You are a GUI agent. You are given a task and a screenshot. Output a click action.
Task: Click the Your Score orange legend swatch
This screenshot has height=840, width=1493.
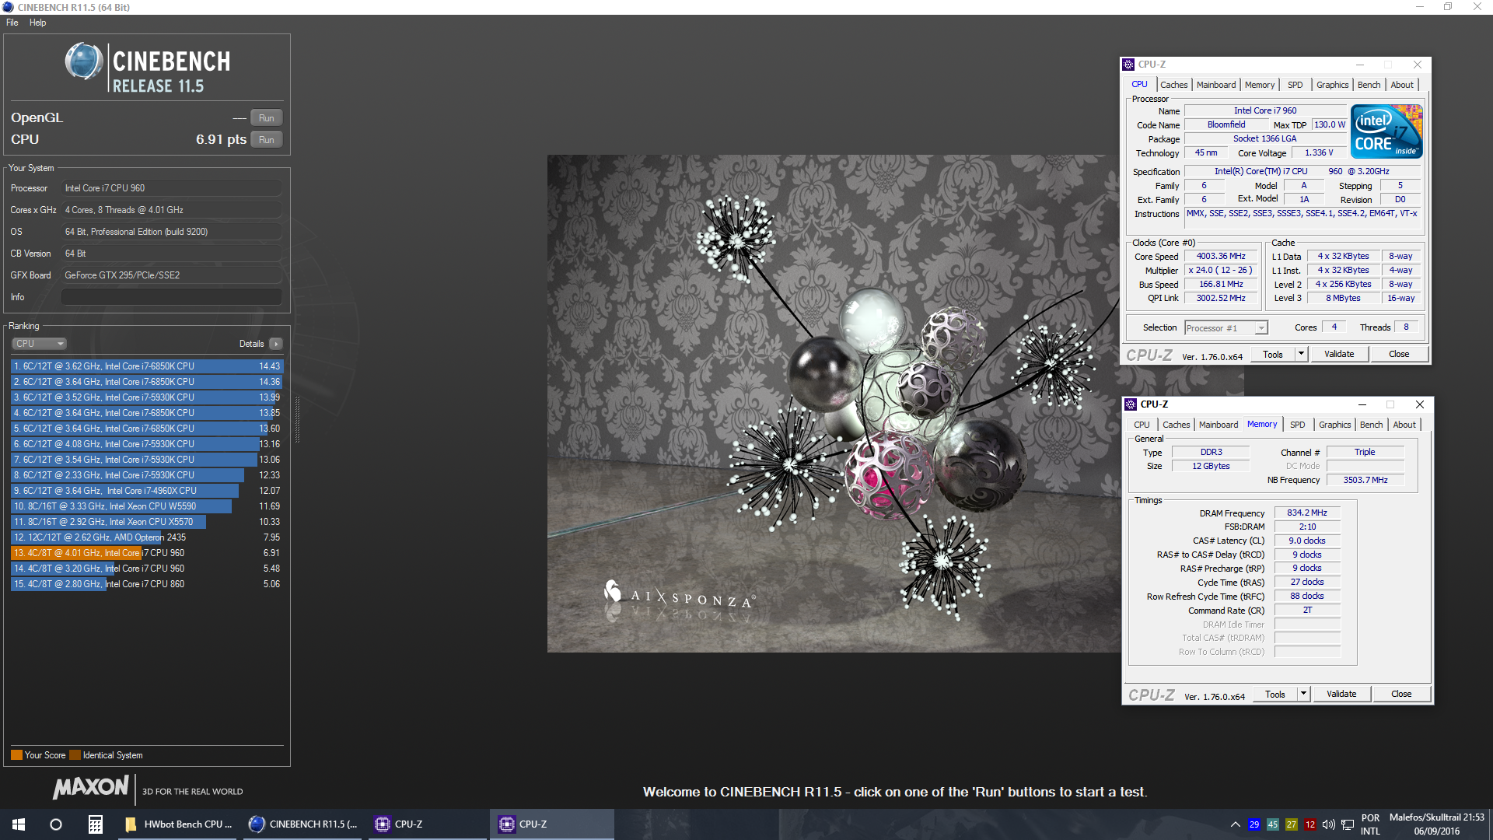[x=16, y=755]
